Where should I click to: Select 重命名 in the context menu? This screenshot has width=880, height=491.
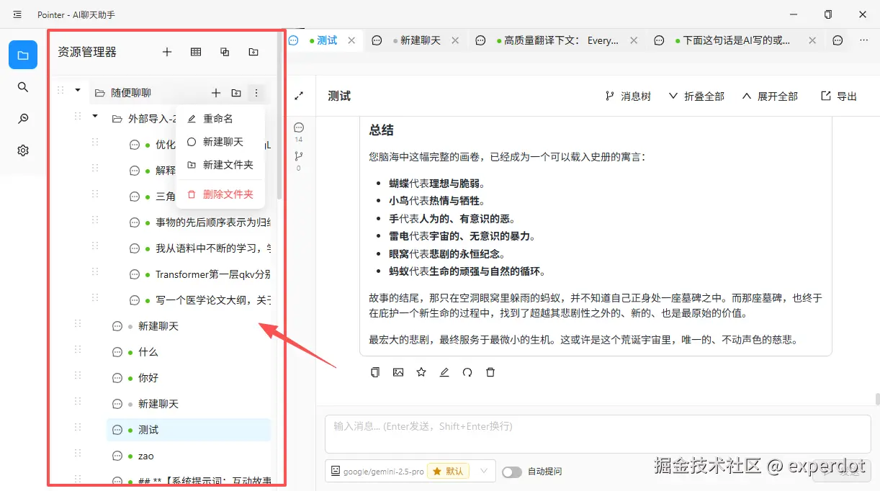220,119
